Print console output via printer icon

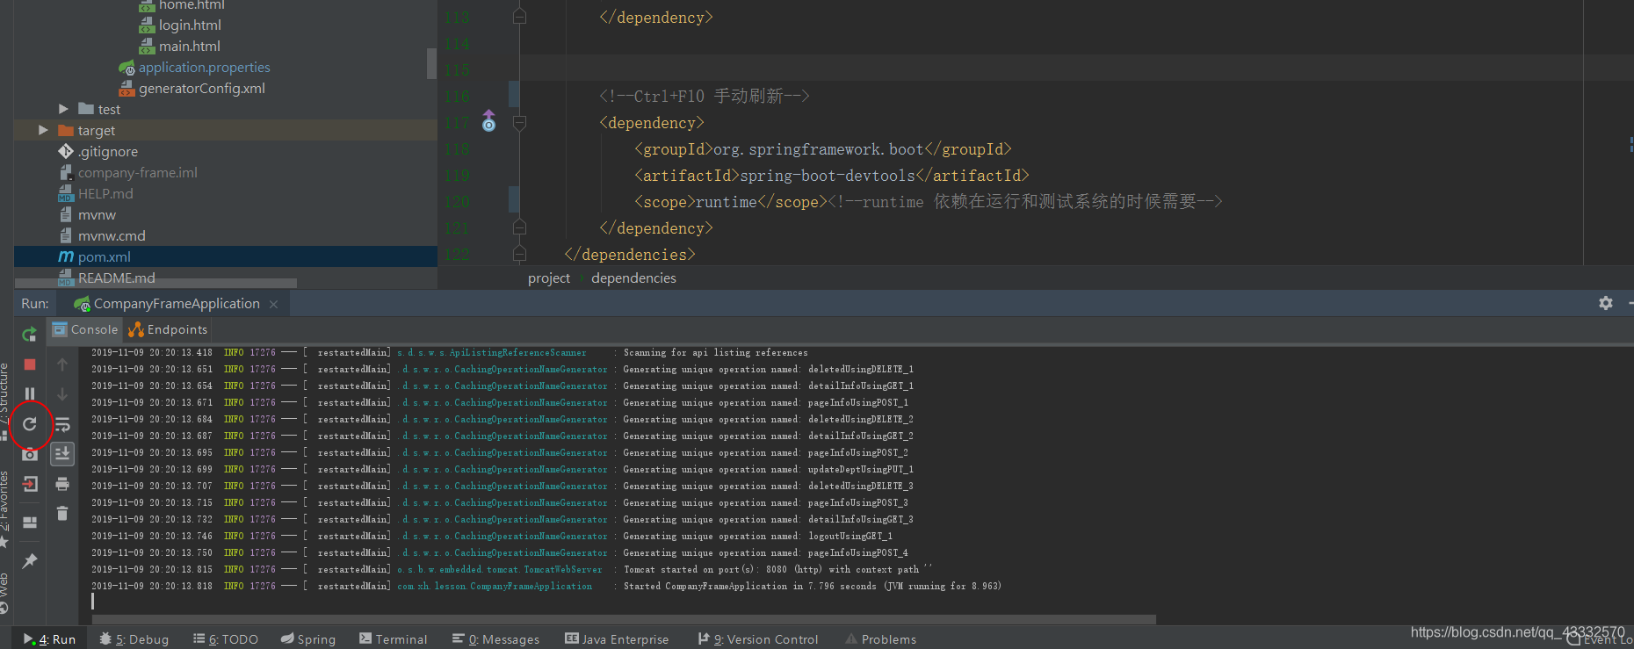[x=62, y=484]
